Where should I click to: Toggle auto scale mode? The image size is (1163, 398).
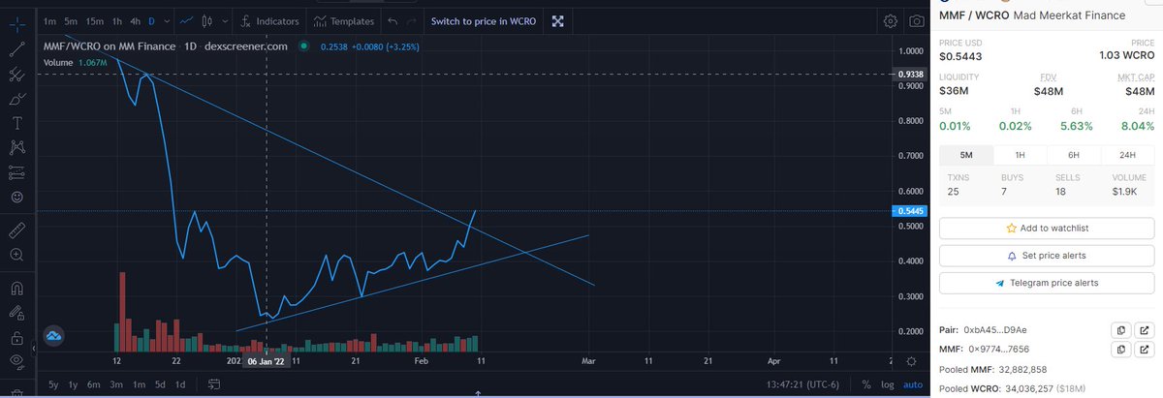click(x=913, y=384)
